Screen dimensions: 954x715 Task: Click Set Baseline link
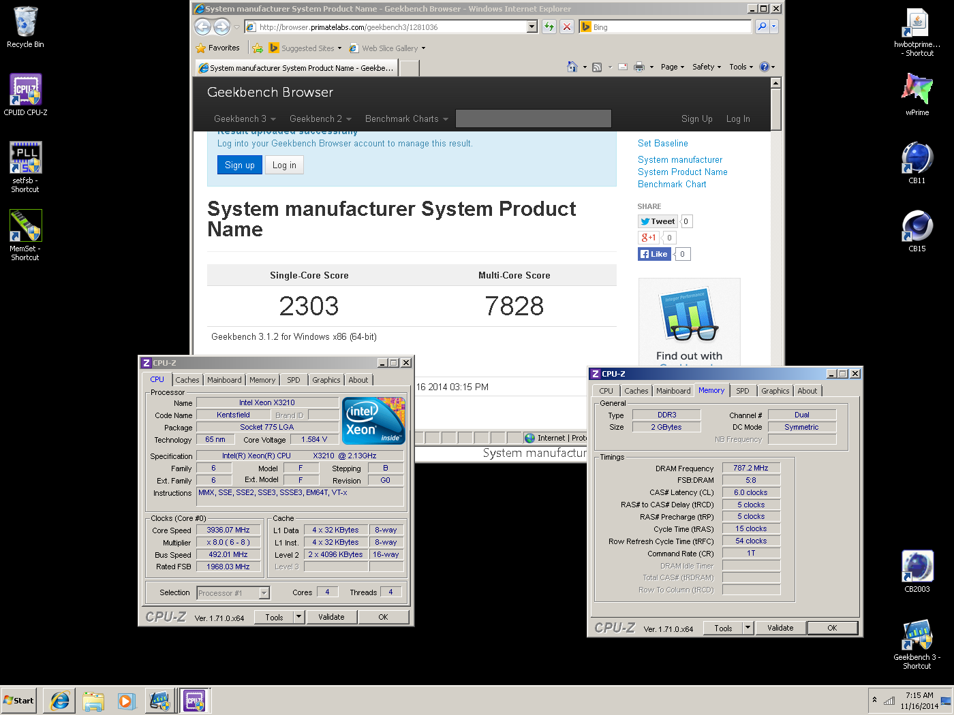663,144
